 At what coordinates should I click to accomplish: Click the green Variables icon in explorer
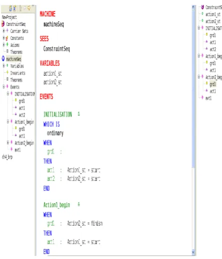click(x=7, y=65)
